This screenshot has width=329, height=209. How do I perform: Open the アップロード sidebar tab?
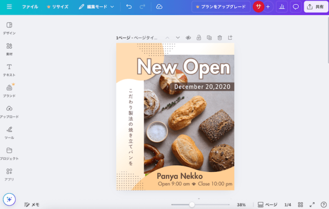[x=9, y=112]
